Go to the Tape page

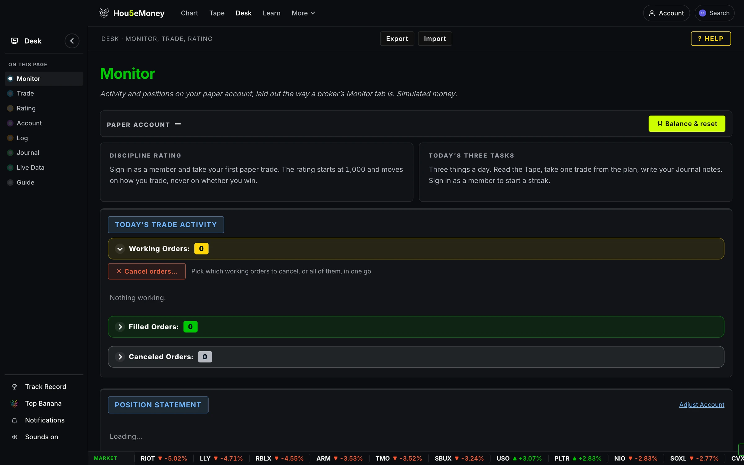[x=217, y=13]
